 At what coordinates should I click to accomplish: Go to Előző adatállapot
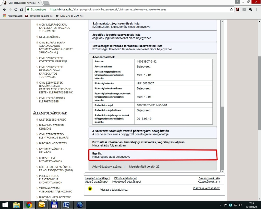coord(125,178)
